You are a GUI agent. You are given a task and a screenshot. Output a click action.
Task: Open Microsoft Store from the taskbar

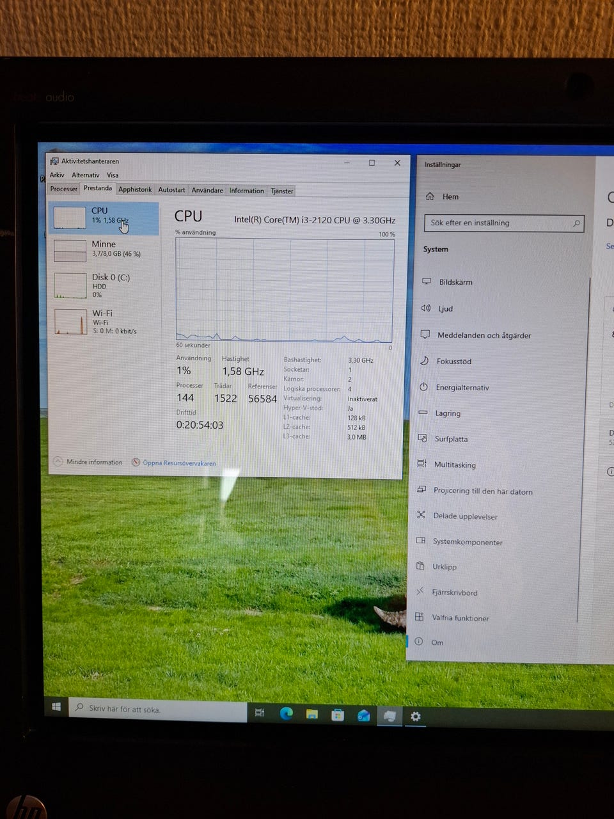point(338,715)
